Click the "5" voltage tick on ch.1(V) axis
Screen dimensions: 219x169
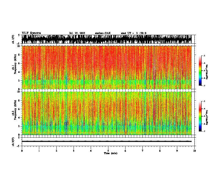coord(19,35)
